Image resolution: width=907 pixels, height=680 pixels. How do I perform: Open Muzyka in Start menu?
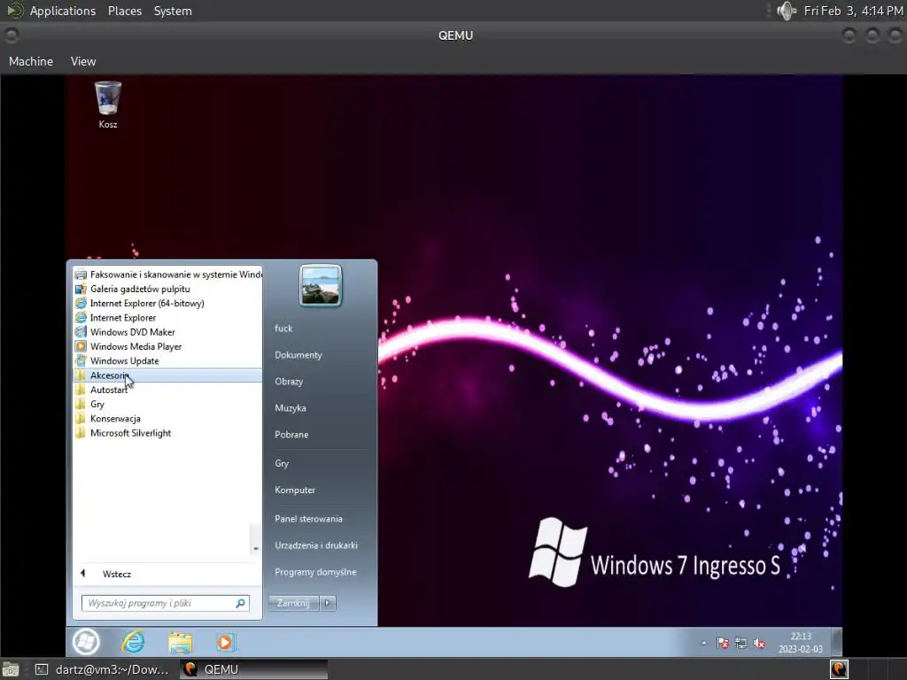click(291, 408)
